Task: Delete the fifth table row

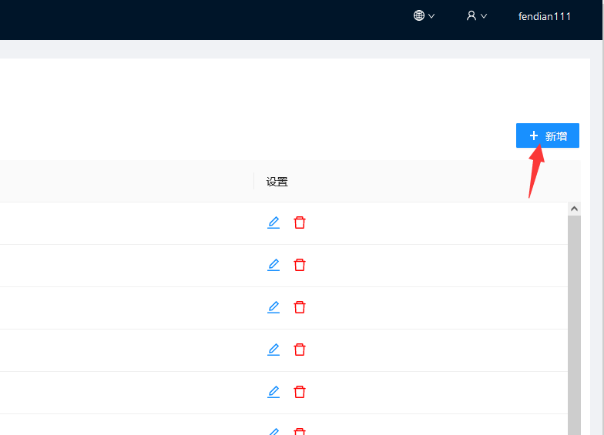Action: pyautogui.click(x=300, y=392)
